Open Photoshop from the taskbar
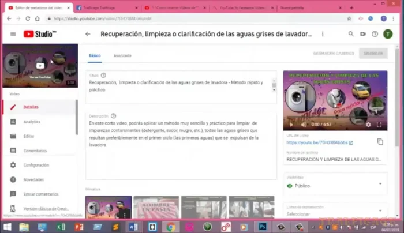 pyautogui.click(x=262, y=227)
